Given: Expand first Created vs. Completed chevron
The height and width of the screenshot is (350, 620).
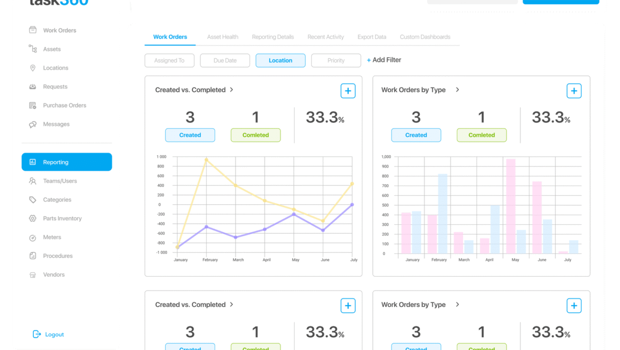Looking at the screenshot, I should [232, 90].
